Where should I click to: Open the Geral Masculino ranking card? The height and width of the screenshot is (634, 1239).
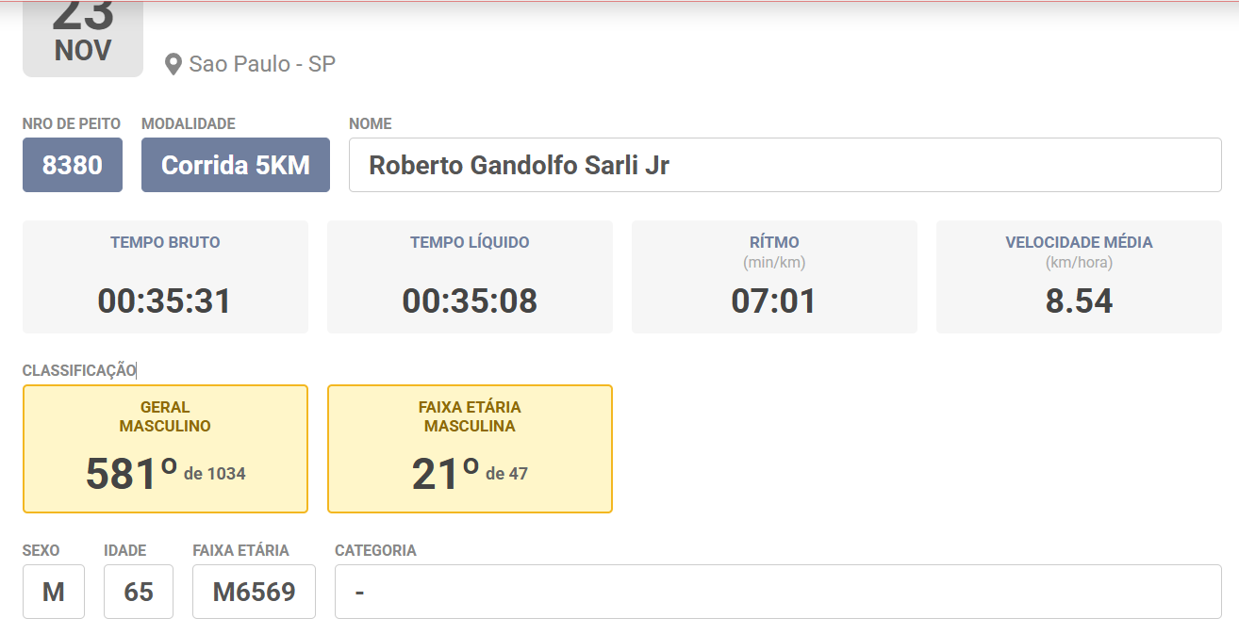[165, 448]
